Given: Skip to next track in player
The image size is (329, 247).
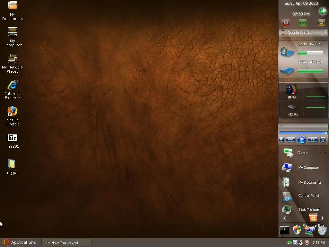Looking at the screenshot, I should point(313,140).
